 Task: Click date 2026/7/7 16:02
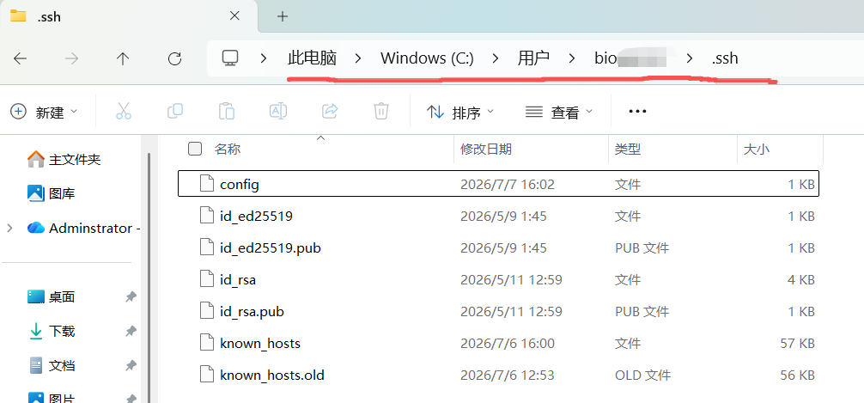click(507, 184)
